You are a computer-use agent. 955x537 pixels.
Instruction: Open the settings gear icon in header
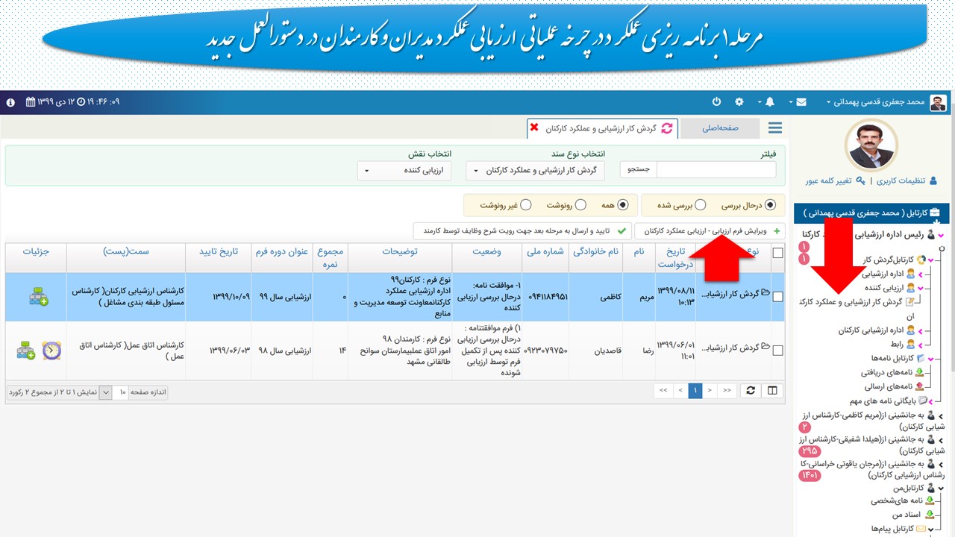point(739,101)
